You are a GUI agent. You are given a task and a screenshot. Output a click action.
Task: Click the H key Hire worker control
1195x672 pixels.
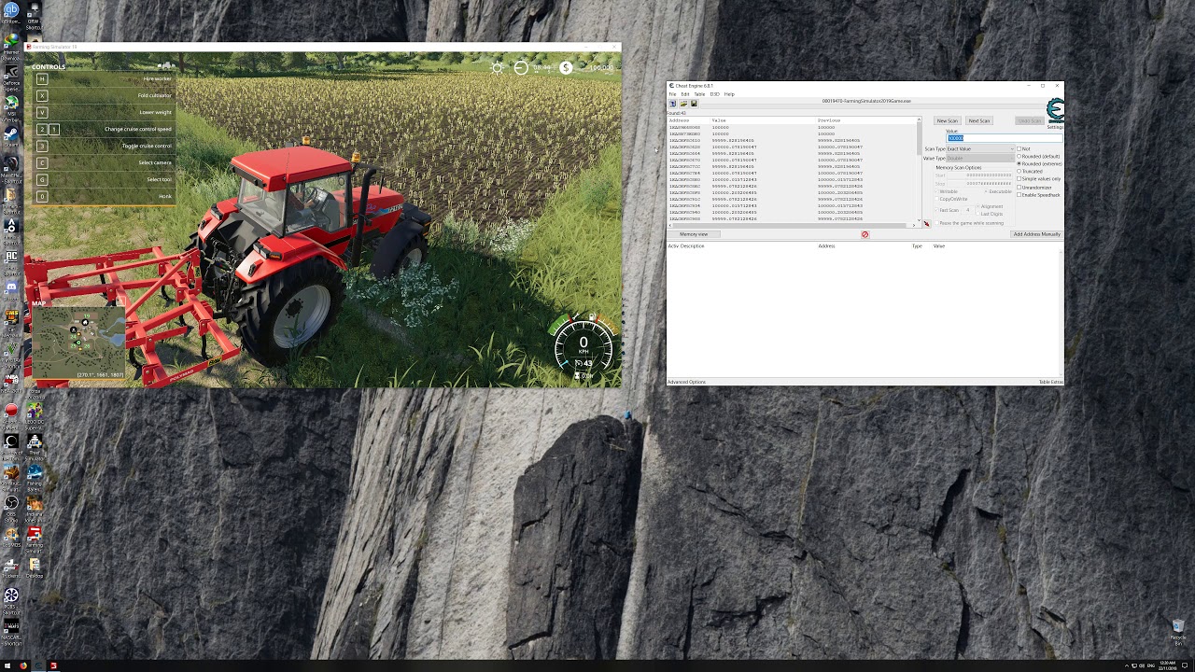tap(102, 78)
